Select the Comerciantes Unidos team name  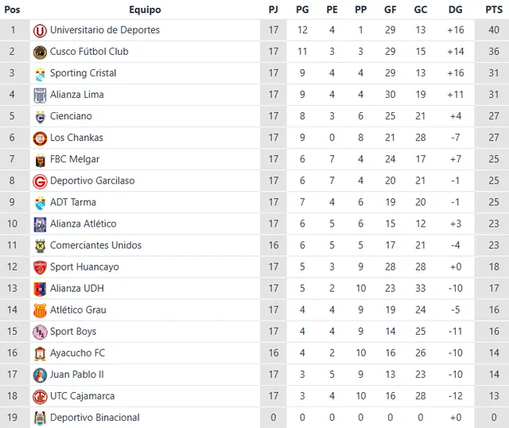tap(95, 245)
